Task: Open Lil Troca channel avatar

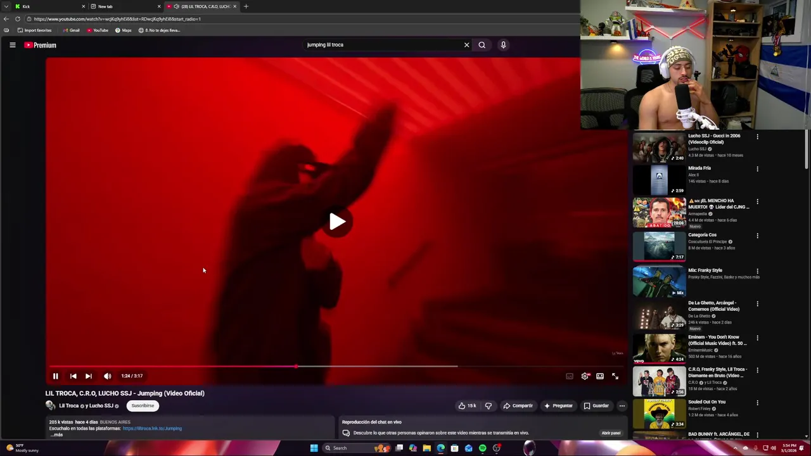Action: (x=50, y=406)
